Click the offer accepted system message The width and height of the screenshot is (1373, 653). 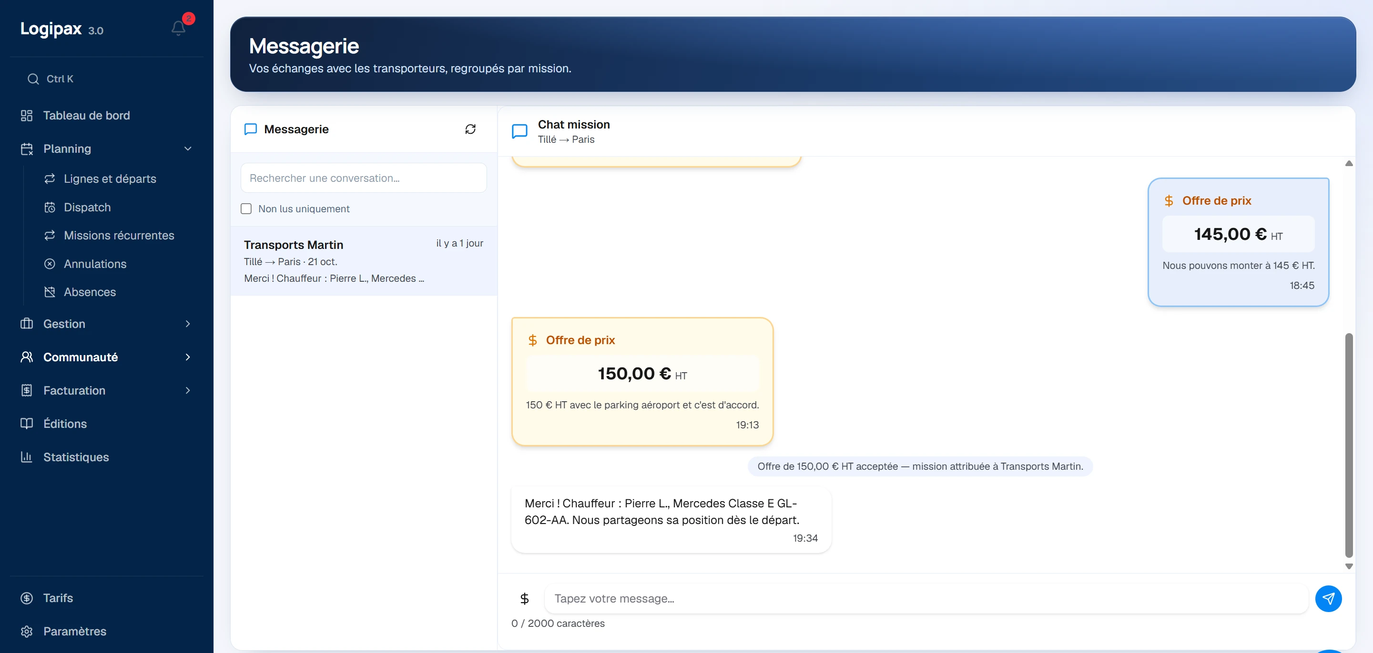pos(920,466)
